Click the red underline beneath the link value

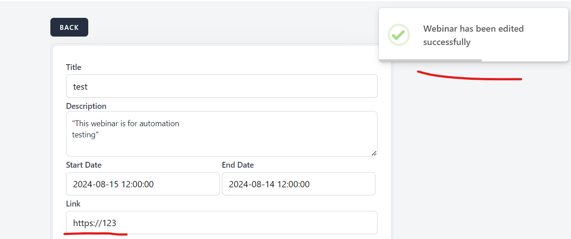96,233
